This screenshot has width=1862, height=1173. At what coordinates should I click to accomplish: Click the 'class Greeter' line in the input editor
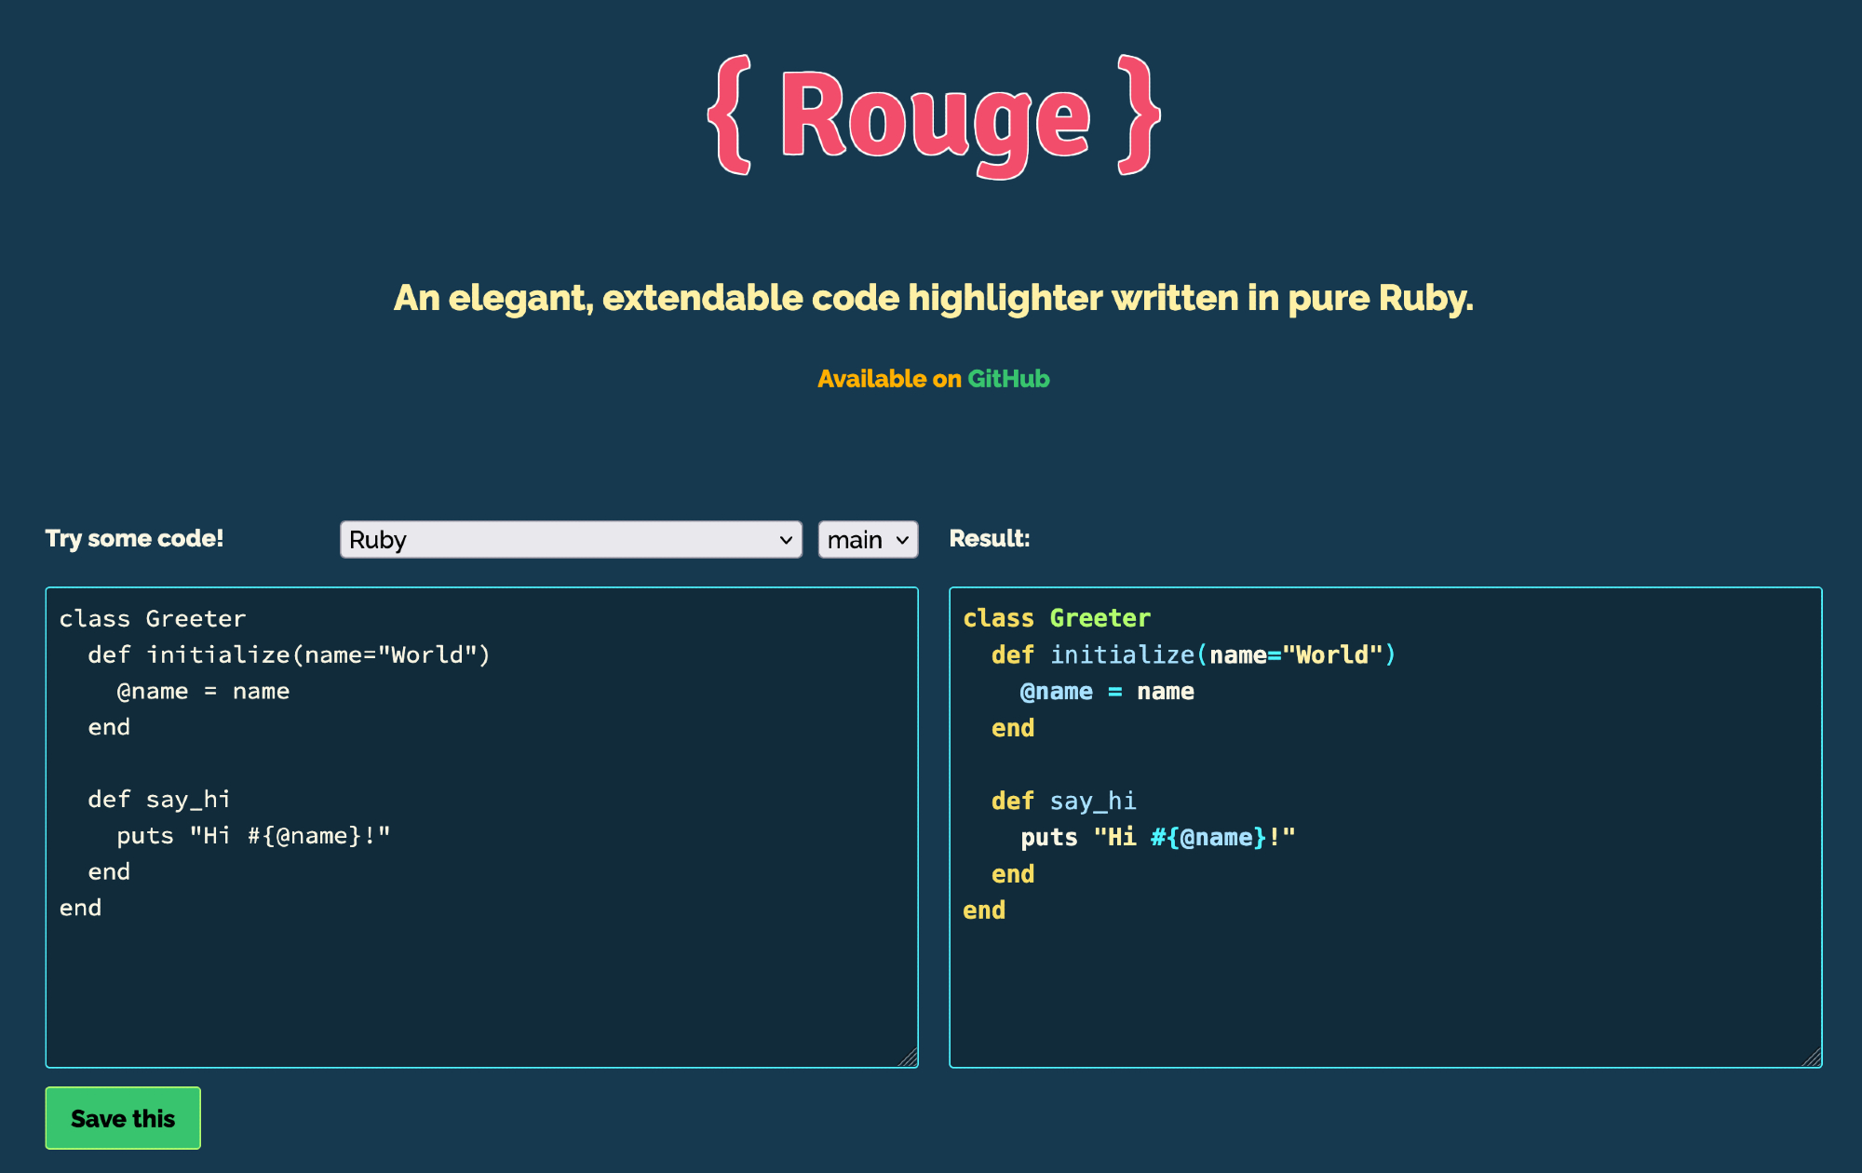[153, 619]
